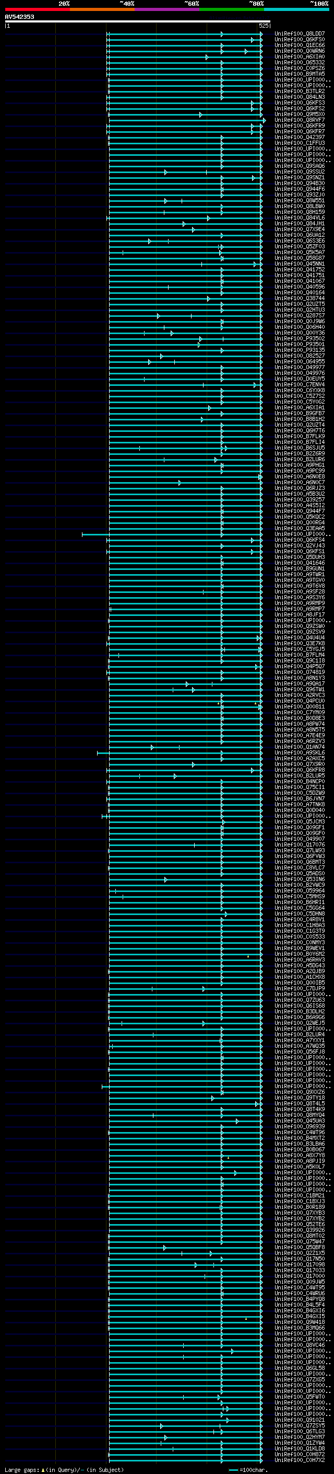The height and width of the screenshot is (1474, 334).
Task: Choose the UniRef100_Q84VL6 row label
Action: [299, 218]
